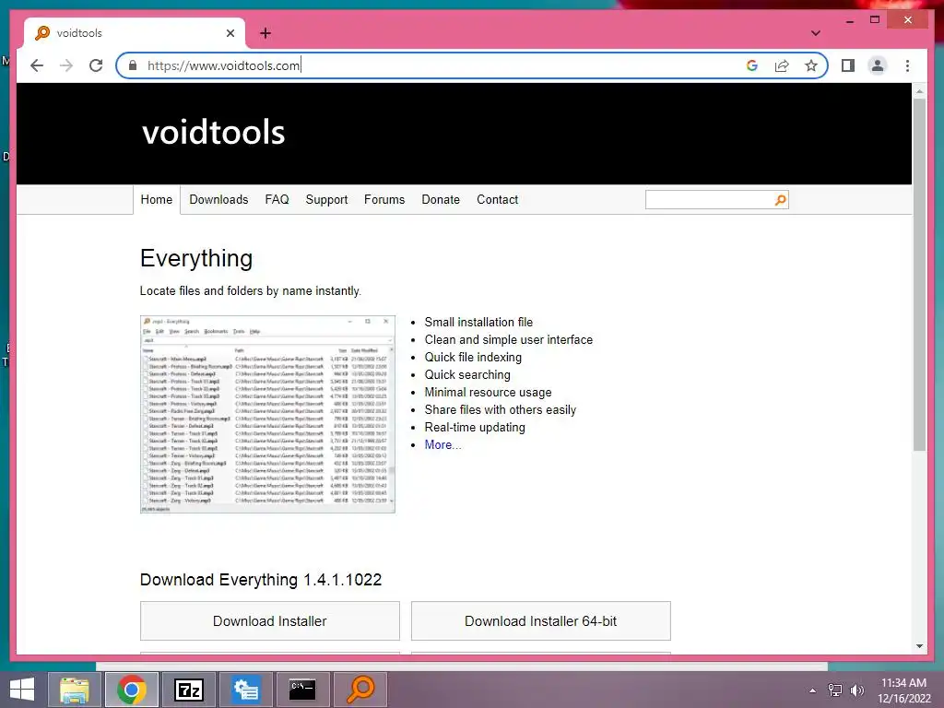This screenshot has height=708, width=944.
Task: Open Chrome three-dot menu
Action: coord(907,65)
